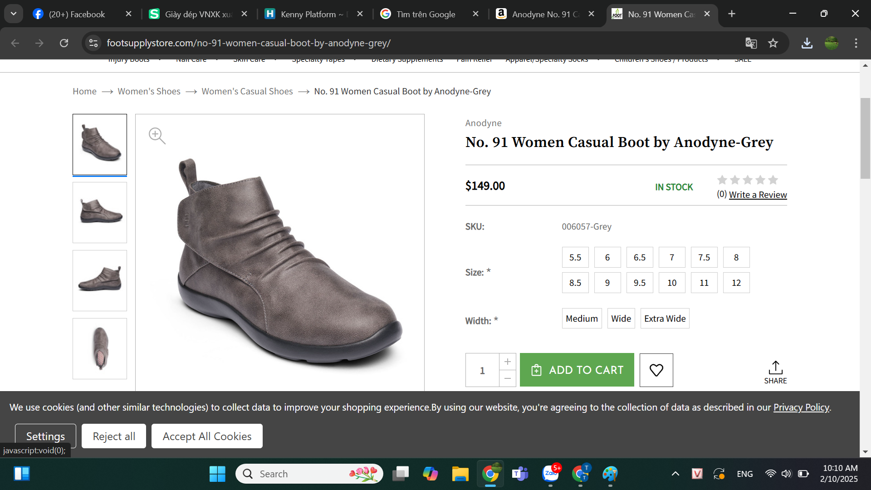This screenshot has width=871, height=490.
Task: Open the tab search dropdown arrow
Action: pos(14,14)
